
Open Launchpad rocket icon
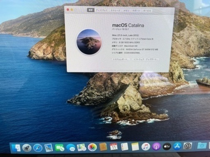pyautogui.click(x=27, y=148)
